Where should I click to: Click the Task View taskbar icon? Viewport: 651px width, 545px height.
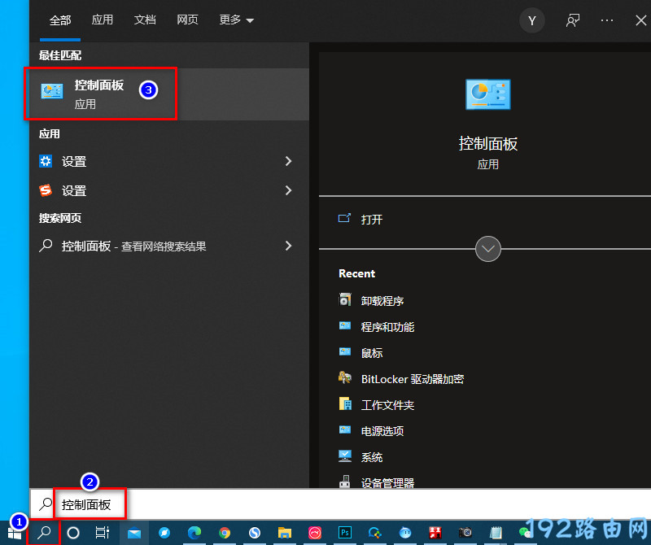[103, 533]
